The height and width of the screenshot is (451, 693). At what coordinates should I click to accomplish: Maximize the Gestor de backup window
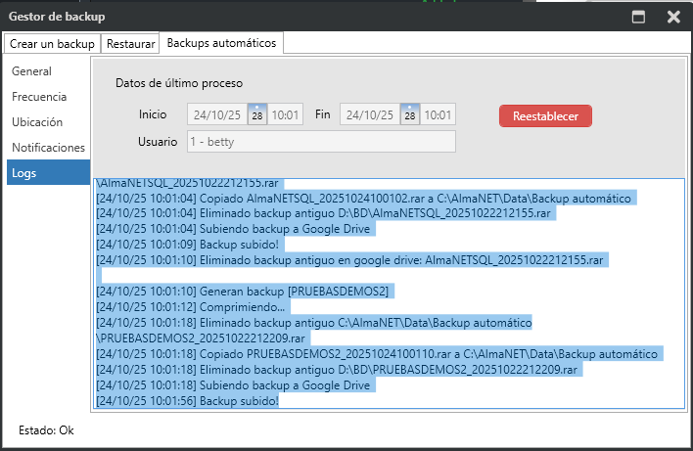[x=638, y=17]
